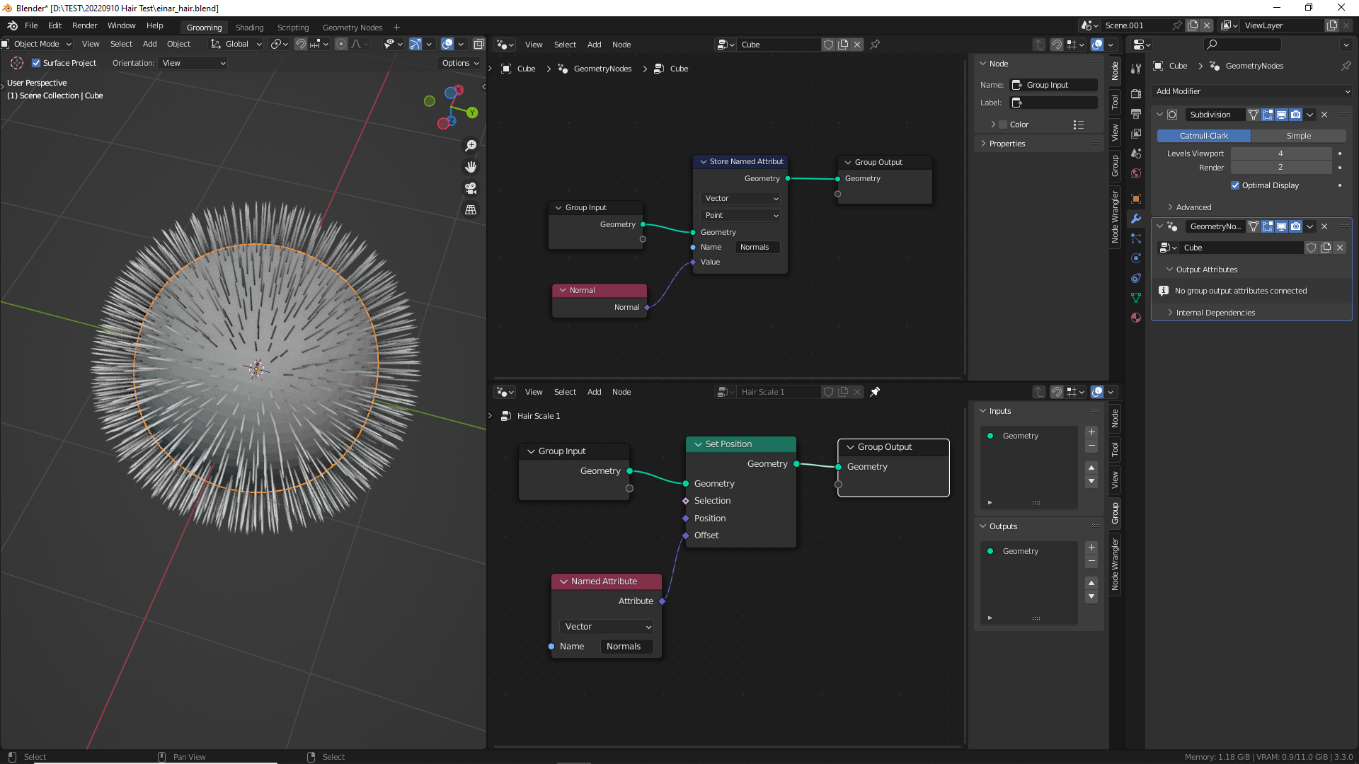Image resolution: width=1359 pixels, height=764 pixels.
Task: Toggle GeometryNodes modifier viewport display
Action: (1282, 226)
